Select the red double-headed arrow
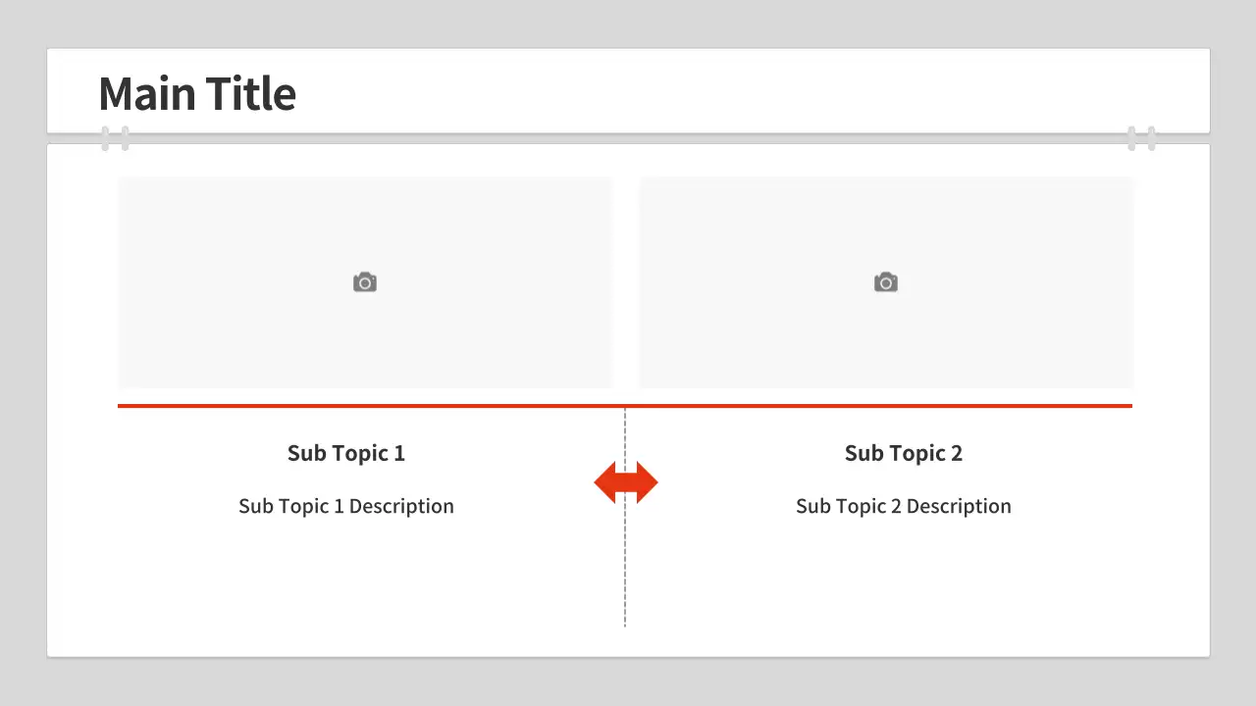 626,482
